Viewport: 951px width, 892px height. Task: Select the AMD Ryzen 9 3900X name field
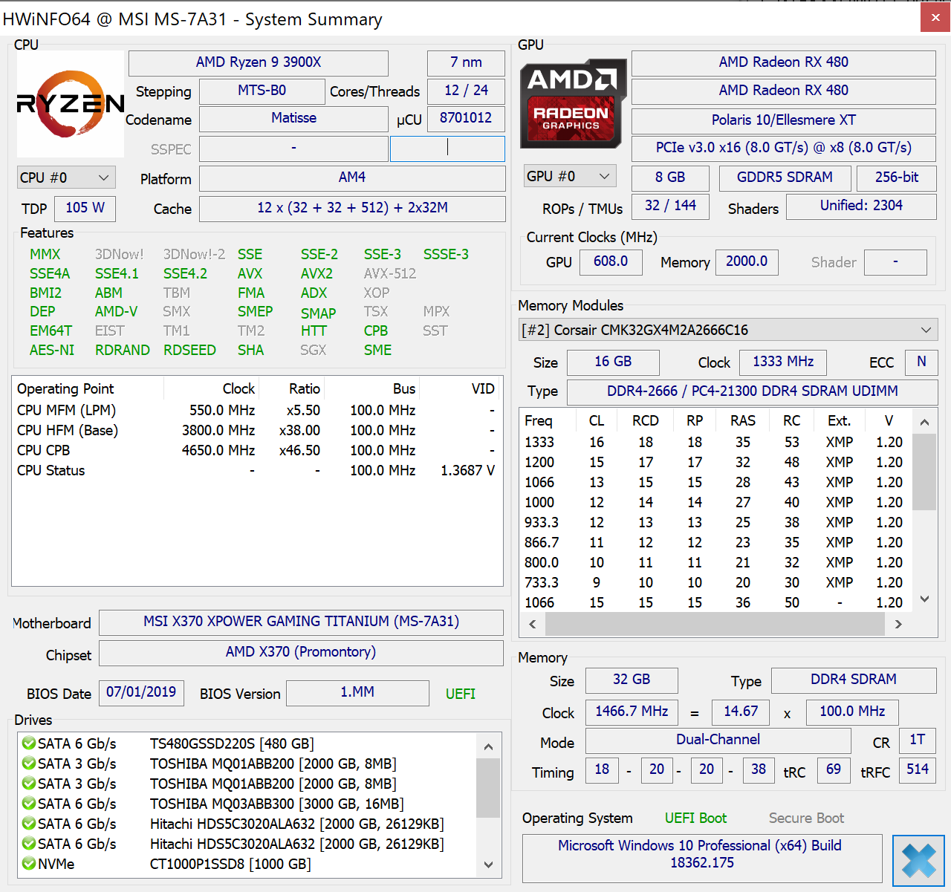(259, 63)
